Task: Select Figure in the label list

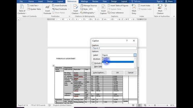Action: pyautogui.click(x=118, y=60)
